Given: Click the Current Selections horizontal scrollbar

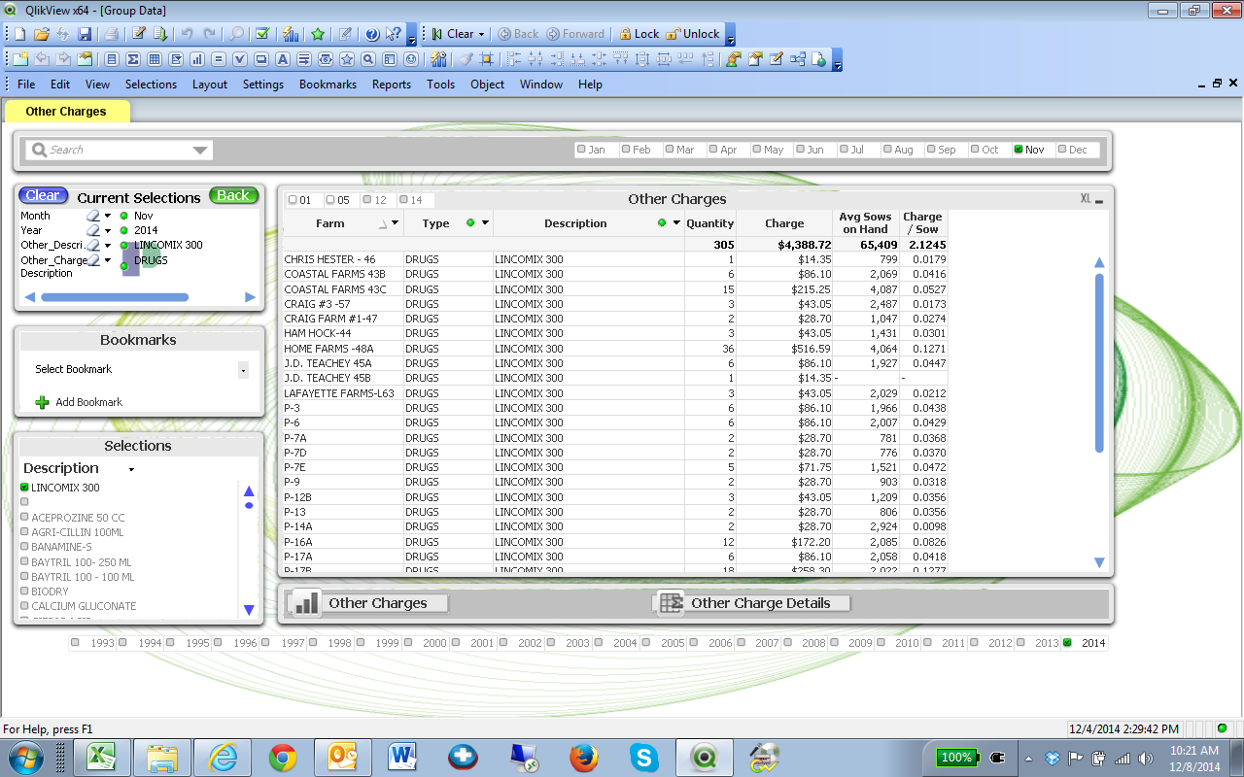Looking at the screenshot, I should click(x=114, y=297).
